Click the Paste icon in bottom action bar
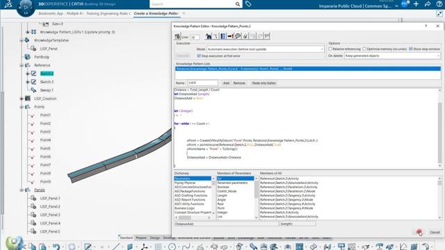Screen dimensions: 445x250 pos(42,247)
